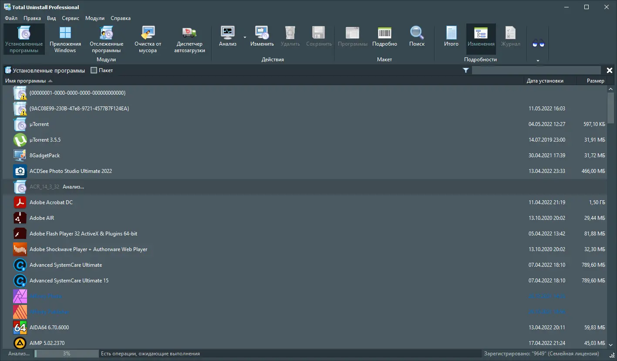Open the Поиск magnifier tool
This screenshot has height=361, width=617.
click(x=417, y=36)
